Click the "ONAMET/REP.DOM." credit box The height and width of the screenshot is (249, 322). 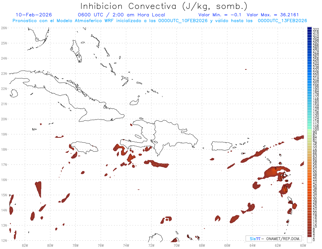273,239
